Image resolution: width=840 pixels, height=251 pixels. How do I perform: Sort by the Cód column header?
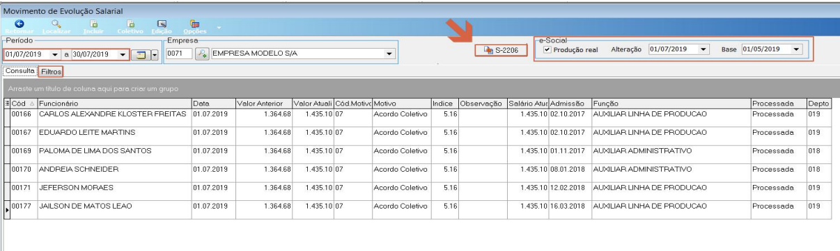pyautogui.click(x=24, y=104)
